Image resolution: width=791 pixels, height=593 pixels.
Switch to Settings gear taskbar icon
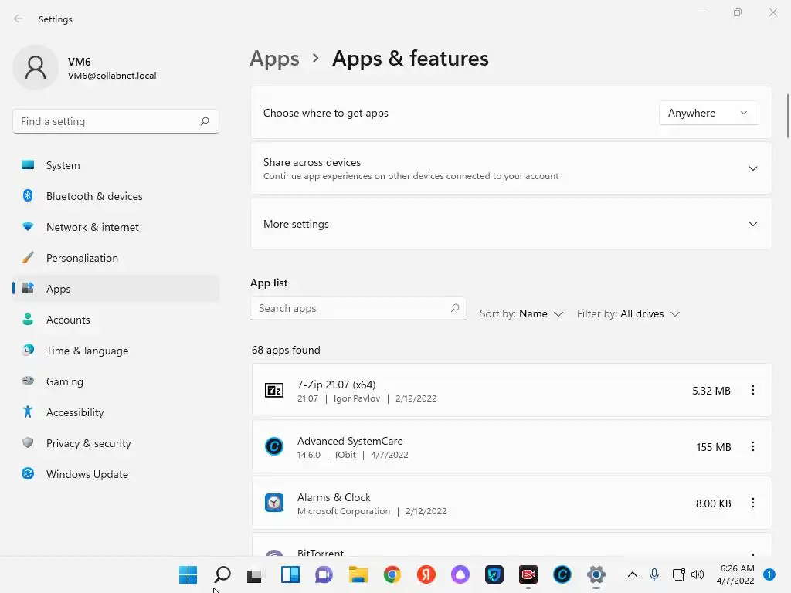pos(596,574)
